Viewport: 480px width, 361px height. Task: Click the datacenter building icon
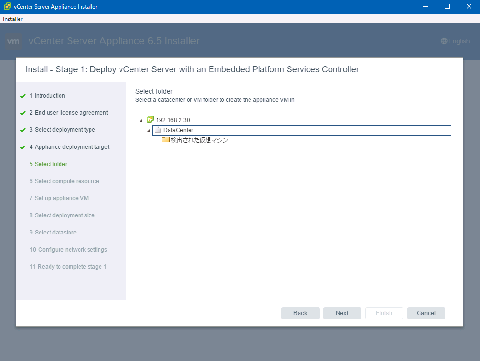tap(158, 129)
